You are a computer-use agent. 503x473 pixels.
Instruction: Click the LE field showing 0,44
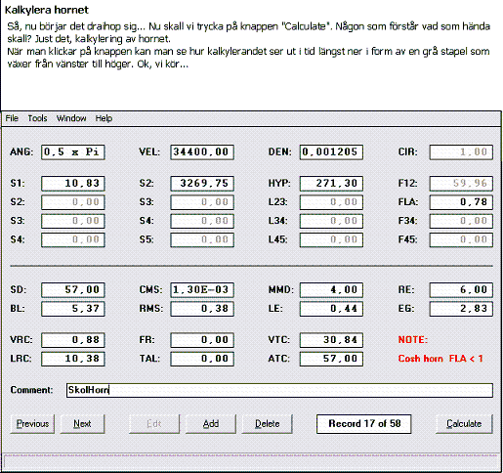click(331, 309)
